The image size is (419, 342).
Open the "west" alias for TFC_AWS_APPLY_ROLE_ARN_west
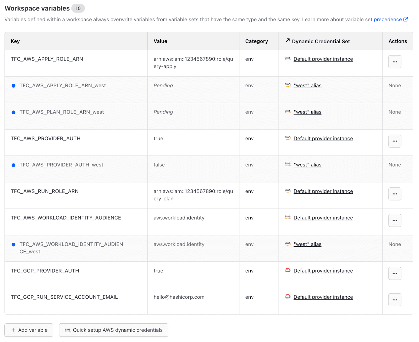[307, 85]
